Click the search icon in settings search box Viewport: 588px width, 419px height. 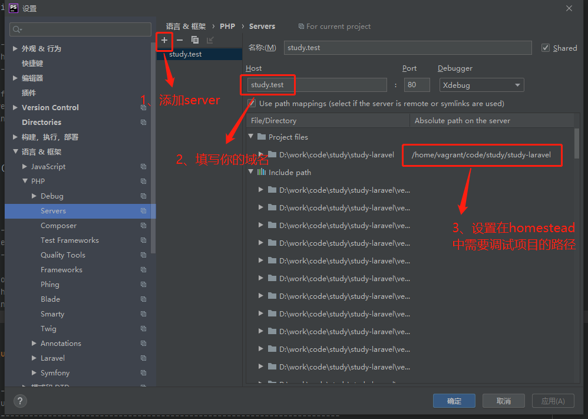(17, 29)
